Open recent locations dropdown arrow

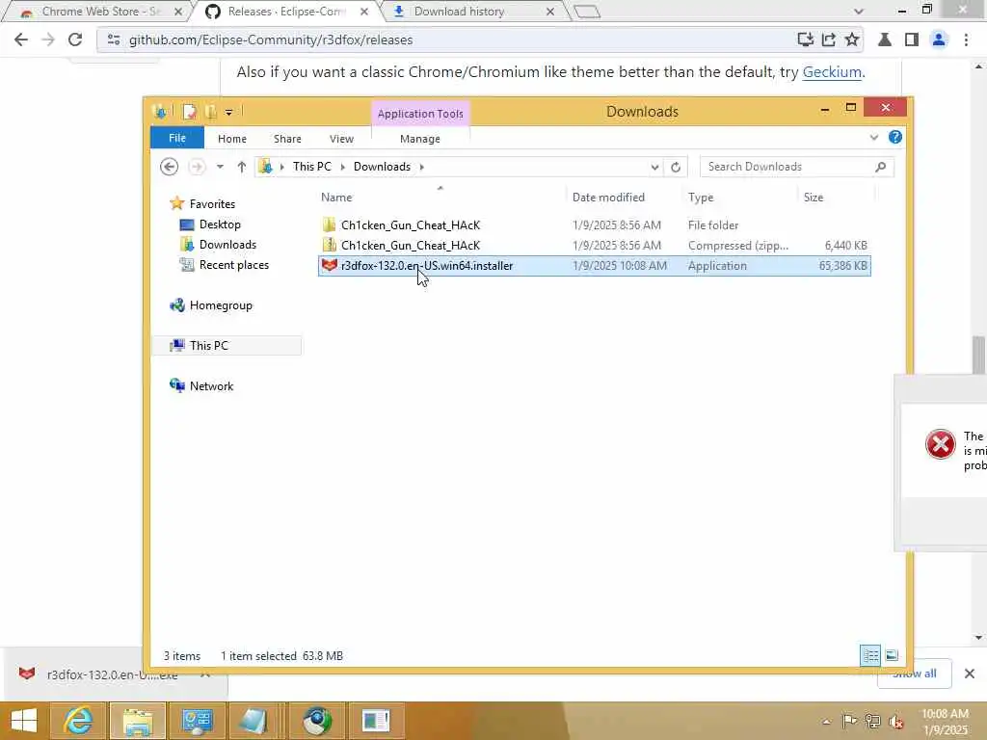220,167
